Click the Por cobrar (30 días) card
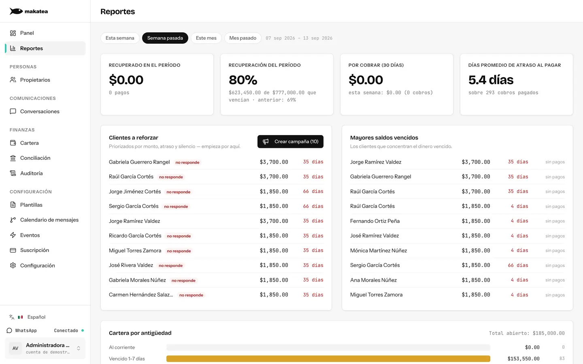This screenshot has height=364, width=583. 397,85
